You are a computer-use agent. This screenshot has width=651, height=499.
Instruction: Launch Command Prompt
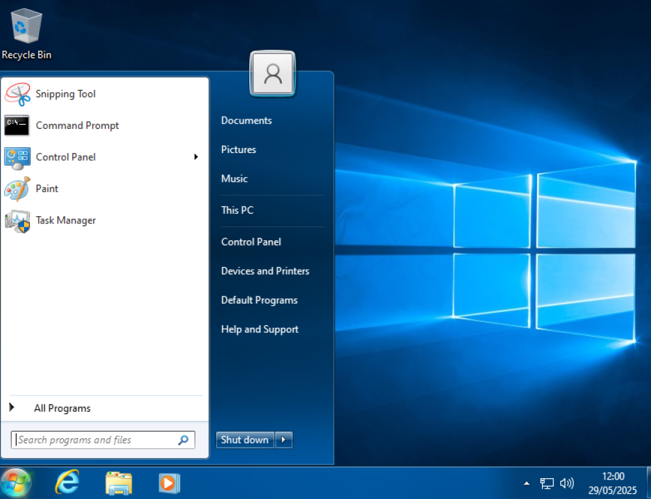tap(77, 125)
